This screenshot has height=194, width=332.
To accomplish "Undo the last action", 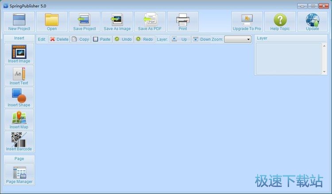I will pyautogui.click(x=123, y=39).
